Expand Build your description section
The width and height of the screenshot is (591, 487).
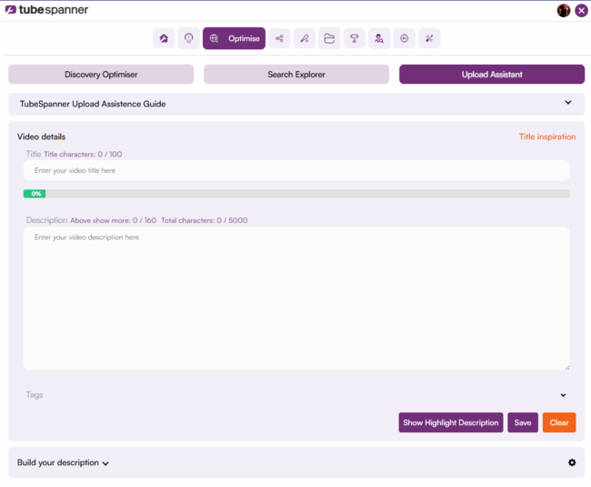click(x=63, y=462)
